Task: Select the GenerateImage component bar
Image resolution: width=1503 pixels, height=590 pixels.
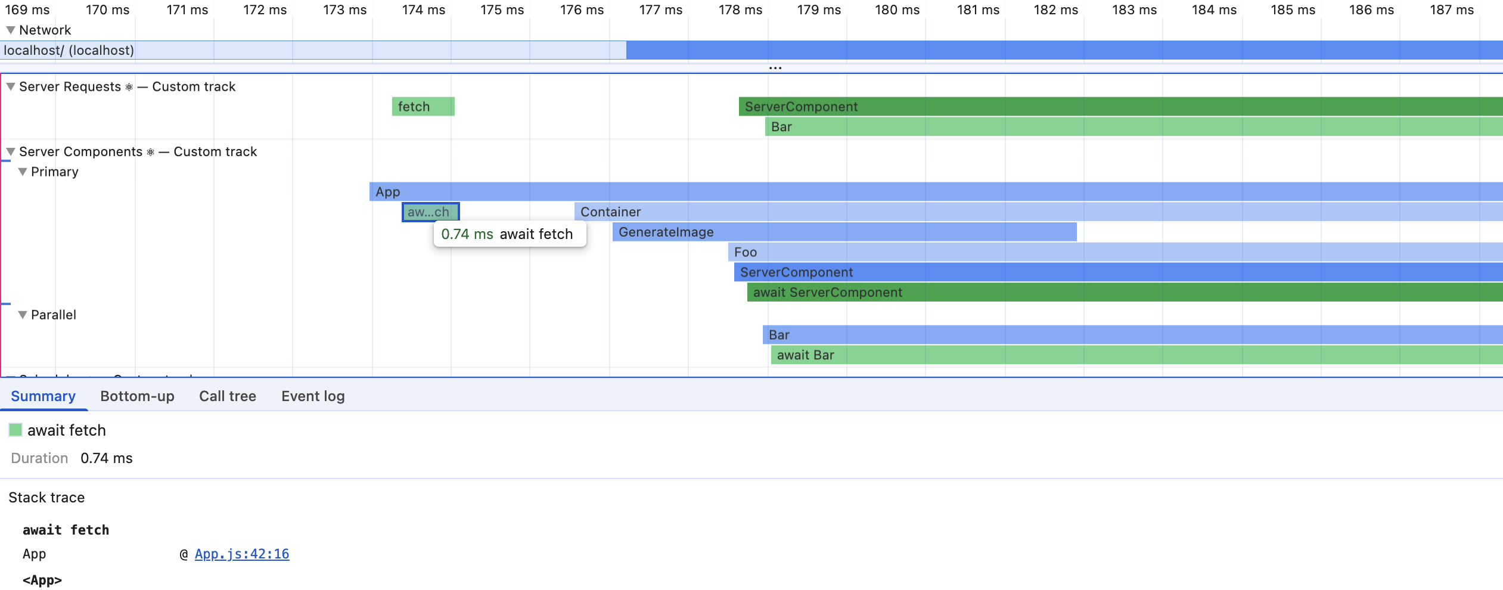Action: pyautogui.click(x=844, y=232)
